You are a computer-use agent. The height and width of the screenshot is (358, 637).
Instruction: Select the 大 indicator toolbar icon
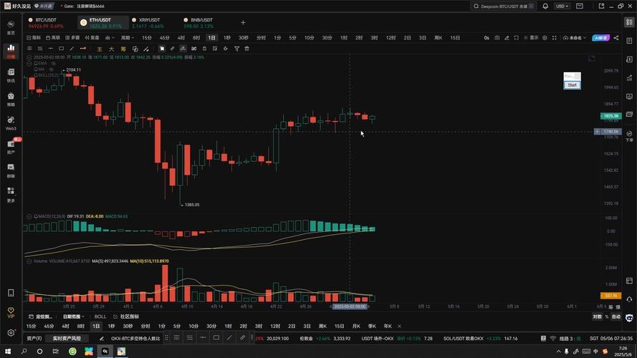coord(111,49)
